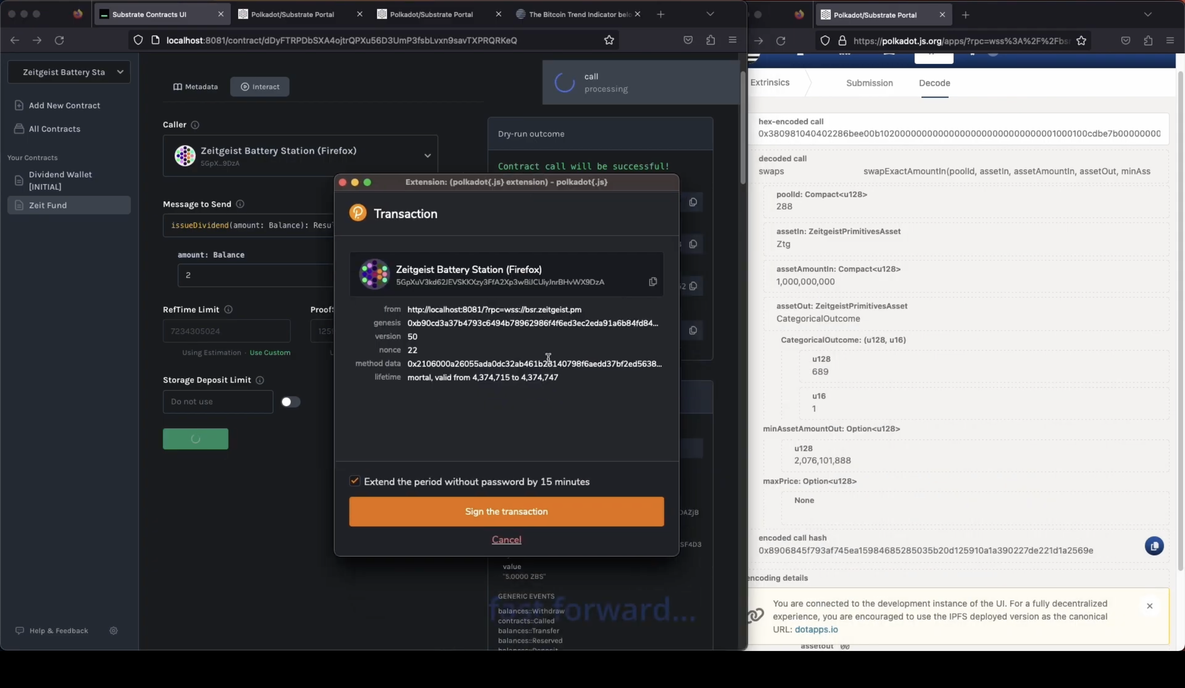Open settings gear in Contracts UI sidebar
Image resolution: width=1185 pixels, height=688 pixels.
pyautogui.click(x=113, y=631)
